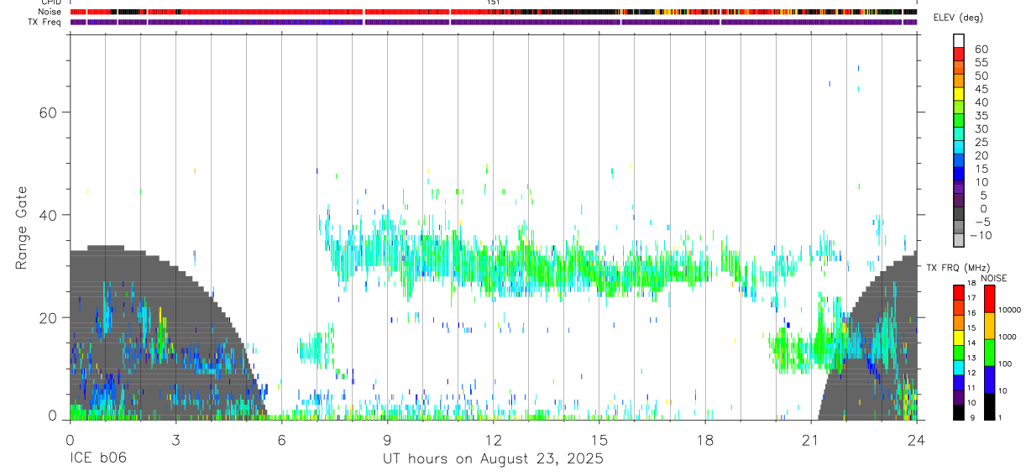1031x476 pixels.
Task: Click the "ELEV (deg)" legend title
Action: pos(958,18)
